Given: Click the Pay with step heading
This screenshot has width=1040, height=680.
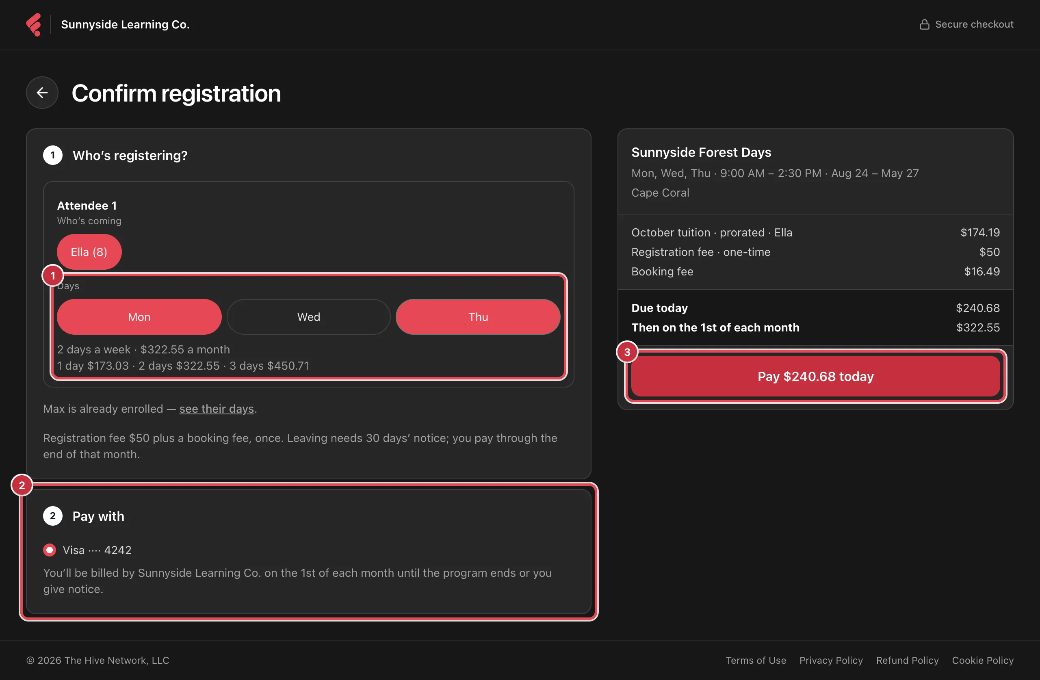Looking at the screenshot, I should (98, 516).
